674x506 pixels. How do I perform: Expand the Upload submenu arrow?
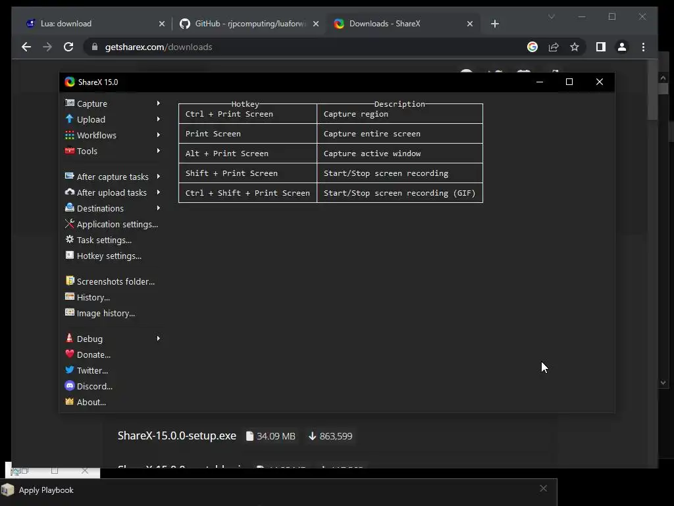click(x=159, y=119)
